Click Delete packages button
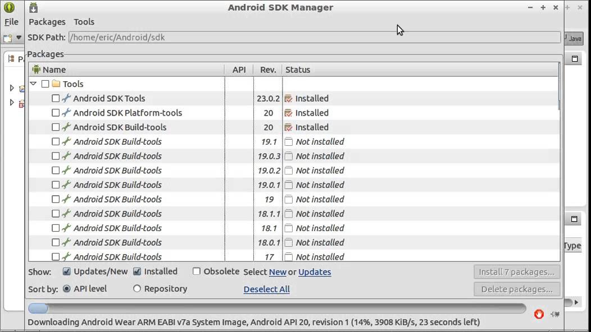The height and width of the screenshot is (332, 591). [x=517, y=289]
